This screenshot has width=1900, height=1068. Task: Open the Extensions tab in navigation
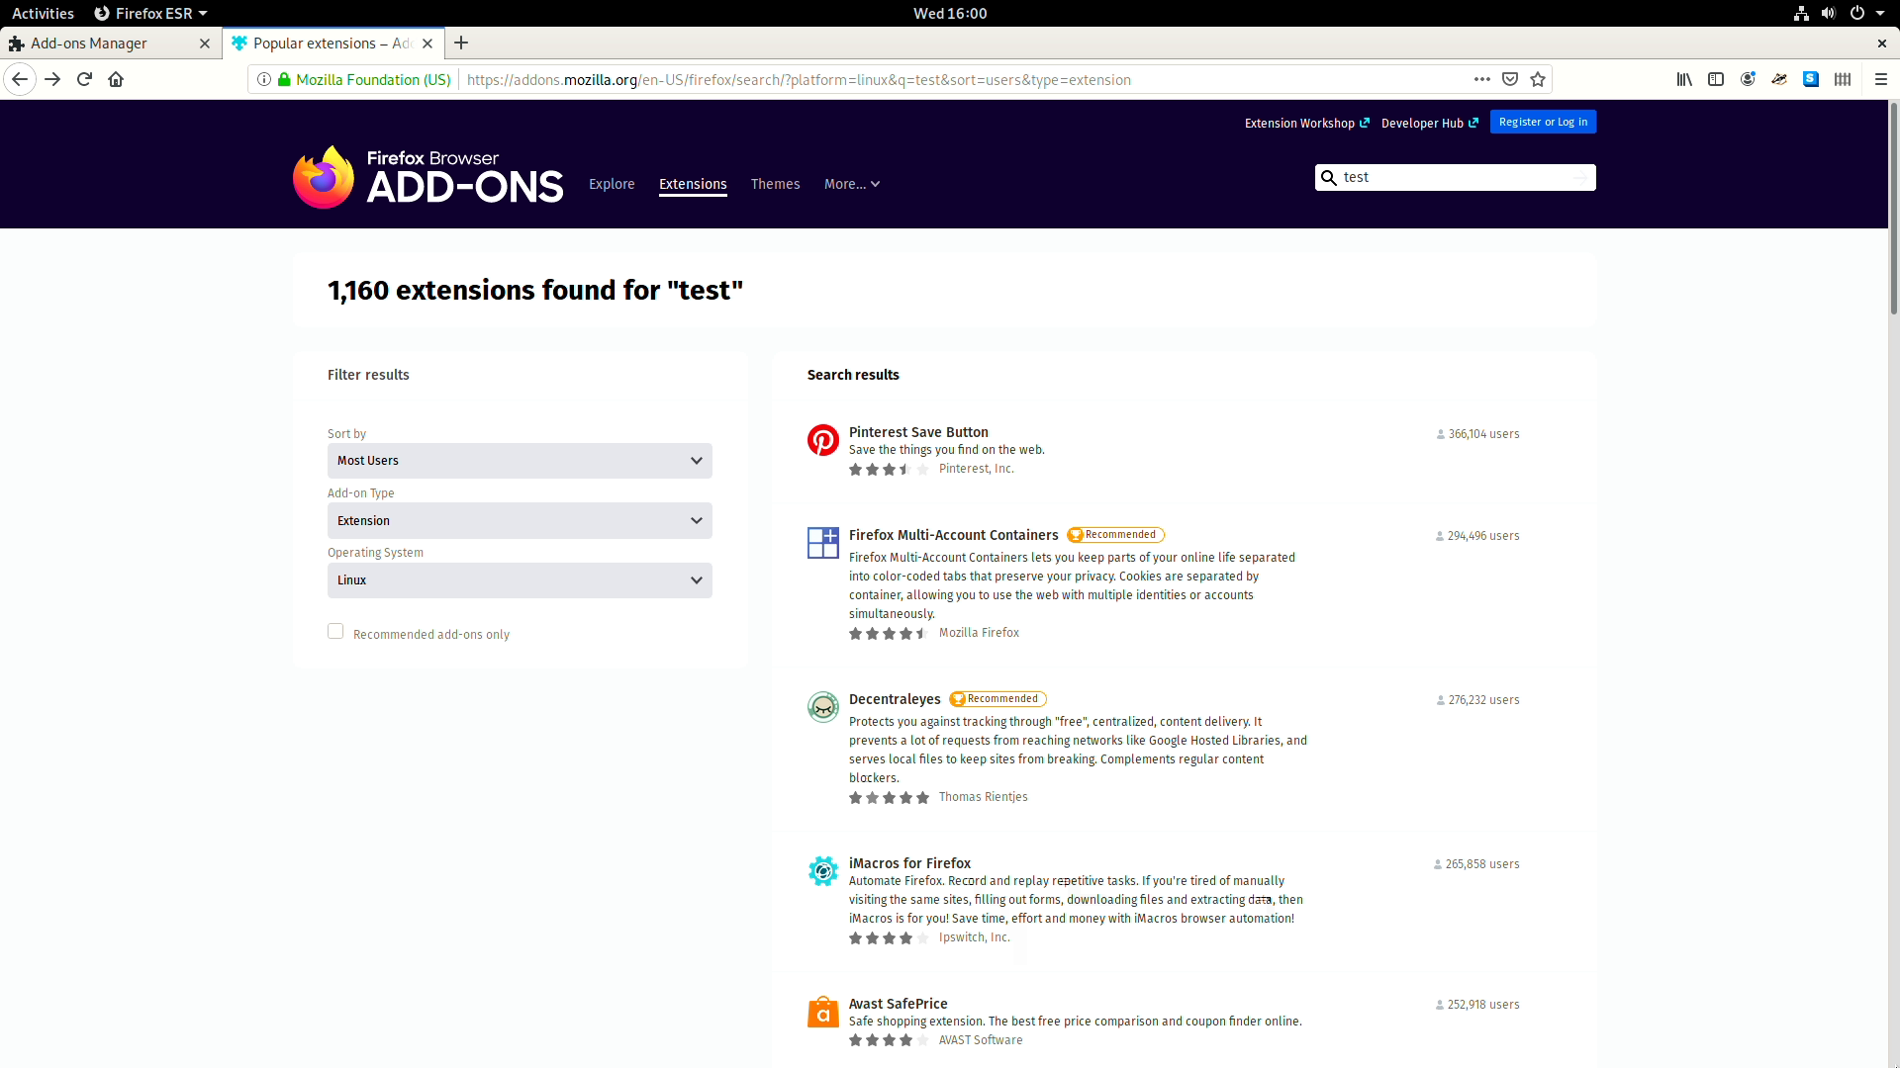[x=693, y=184]
